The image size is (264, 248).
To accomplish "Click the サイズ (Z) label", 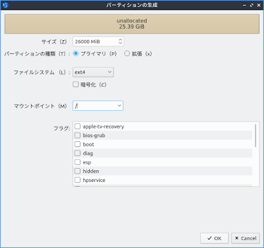I will (54, 42).
